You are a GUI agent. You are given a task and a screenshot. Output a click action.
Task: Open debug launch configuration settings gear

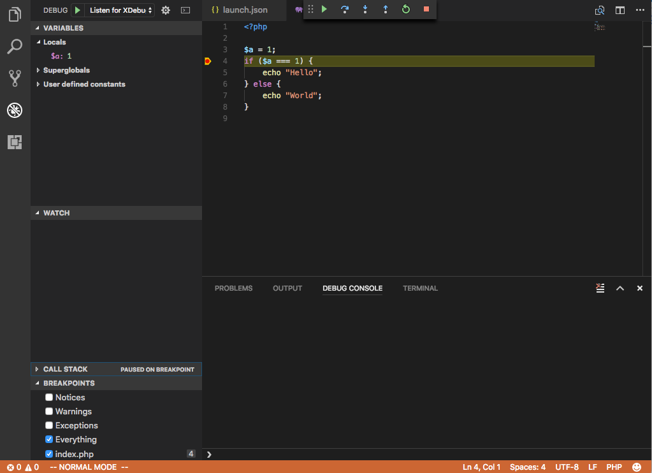tap(164, 10)
